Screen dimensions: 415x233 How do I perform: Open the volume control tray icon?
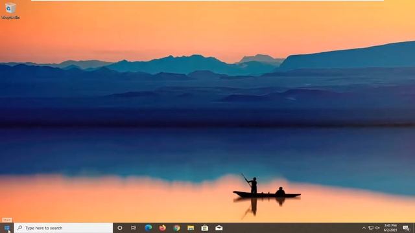point(377,228)
